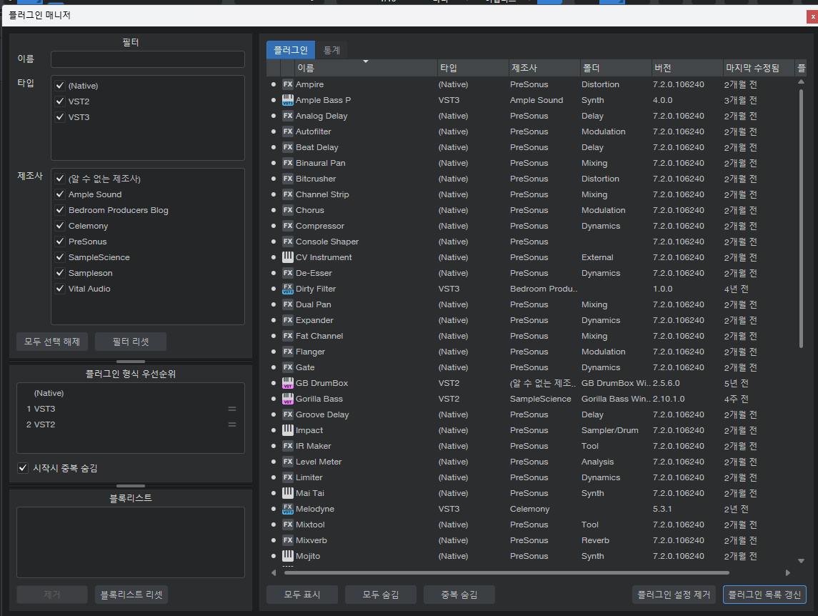This screenshot has height=616, width=818.
Task: Select the FX icon for Binaural Pan
Action: pos(287,163)
